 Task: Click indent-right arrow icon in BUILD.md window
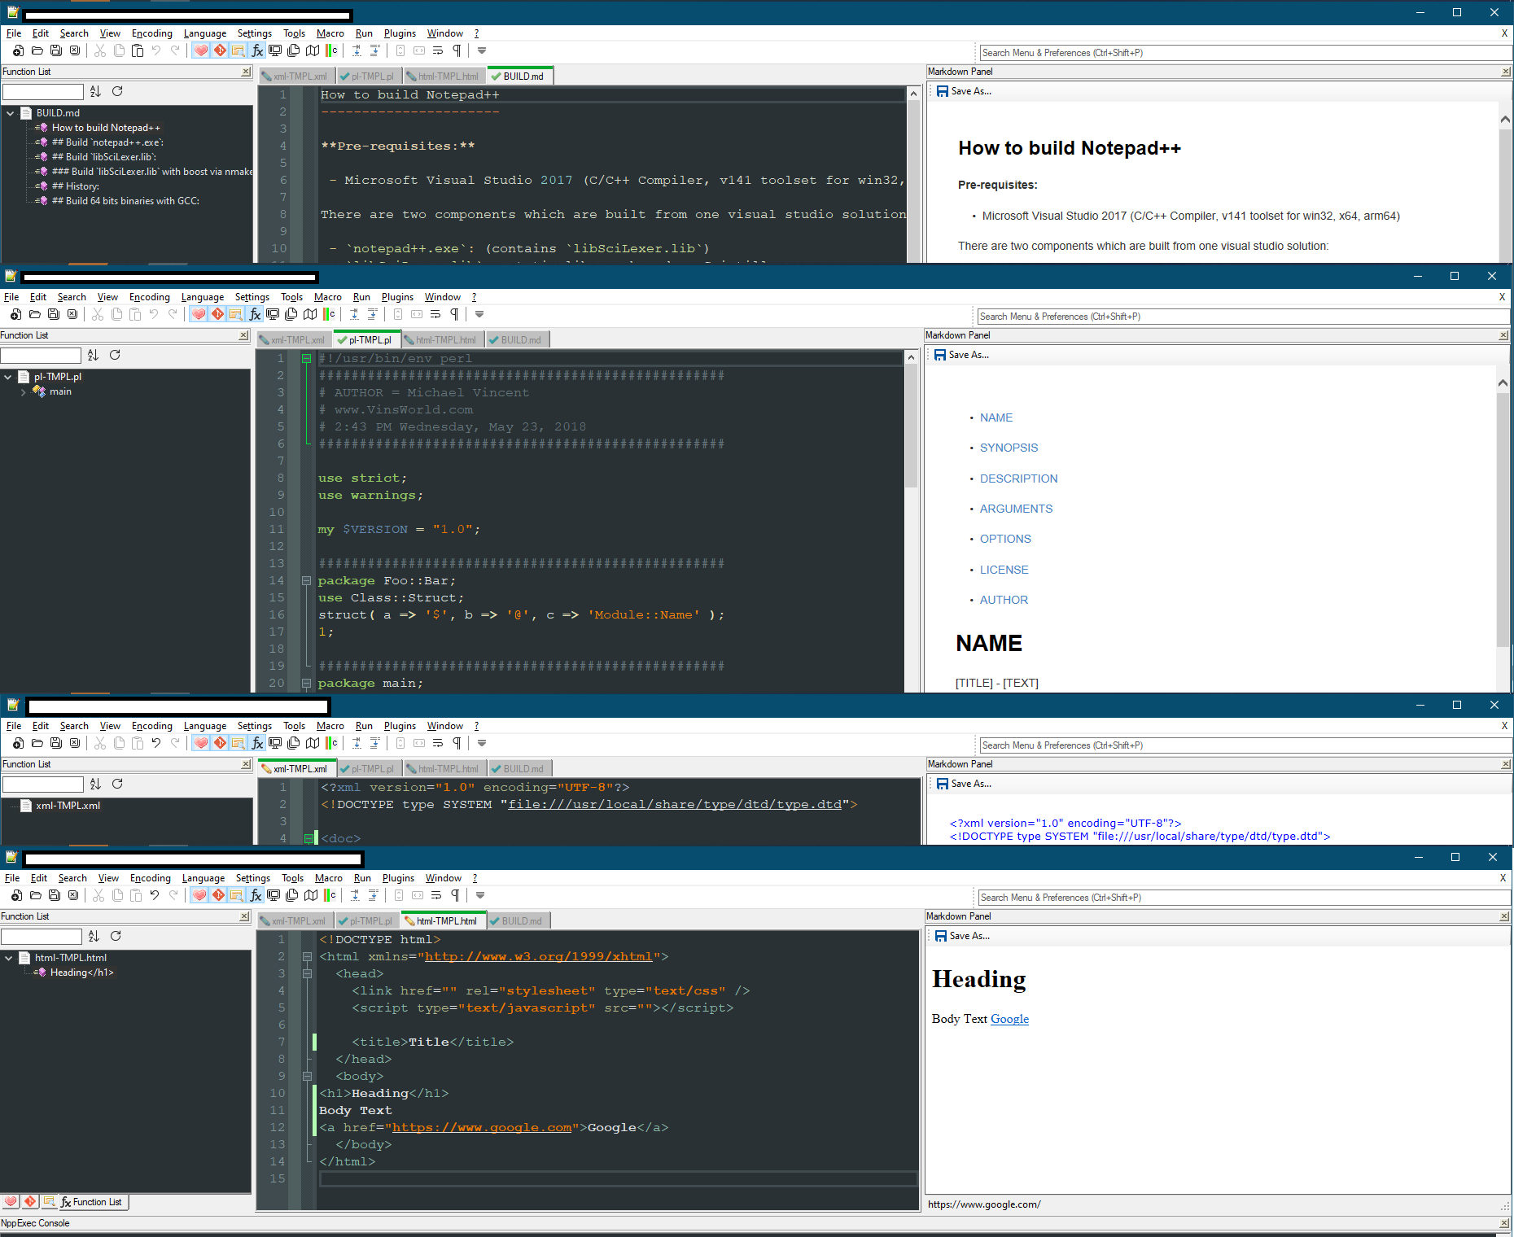[x=357, y=50]
